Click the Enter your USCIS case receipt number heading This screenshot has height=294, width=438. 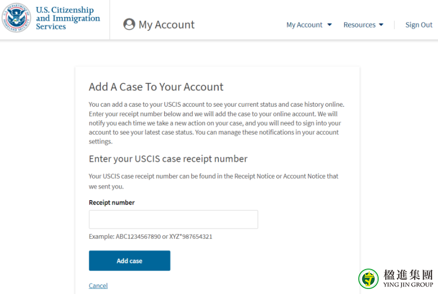(168, 159)
